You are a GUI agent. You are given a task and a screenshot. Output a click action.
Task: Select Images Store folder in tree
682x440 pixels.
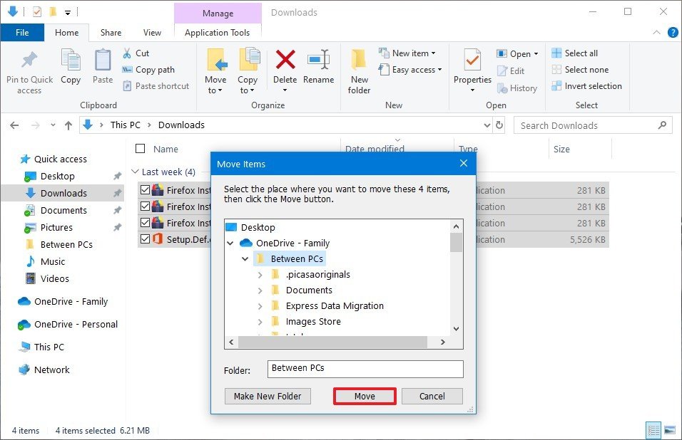point(312,322)
